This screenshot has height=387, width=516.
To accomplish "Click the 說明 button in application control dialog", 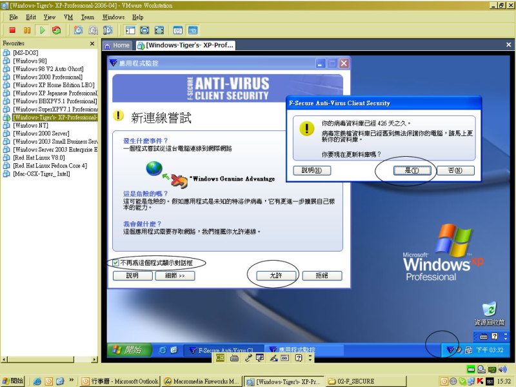I will coord(133,275).
